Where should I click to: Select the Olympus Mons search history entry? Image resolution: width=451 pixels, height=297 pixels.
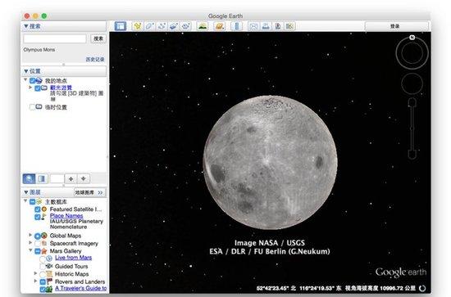click(39, 50)
